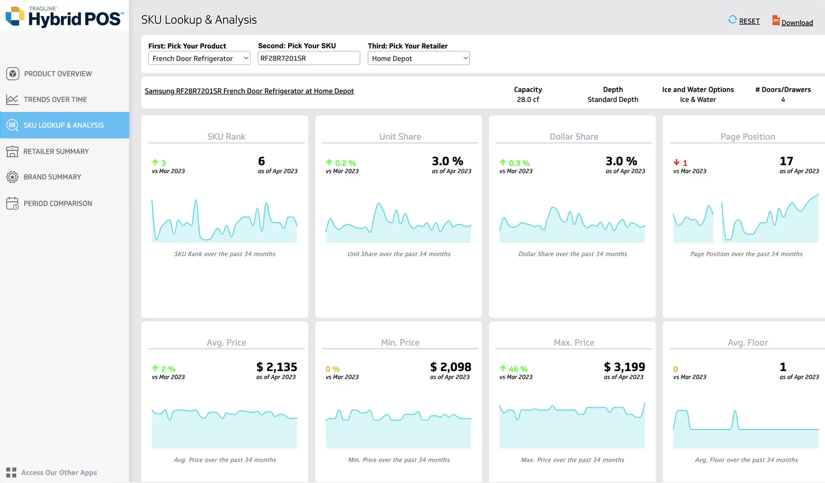Click the green up arrow in Dollar Share card
The image size is (825, 483).
[503, 162]
